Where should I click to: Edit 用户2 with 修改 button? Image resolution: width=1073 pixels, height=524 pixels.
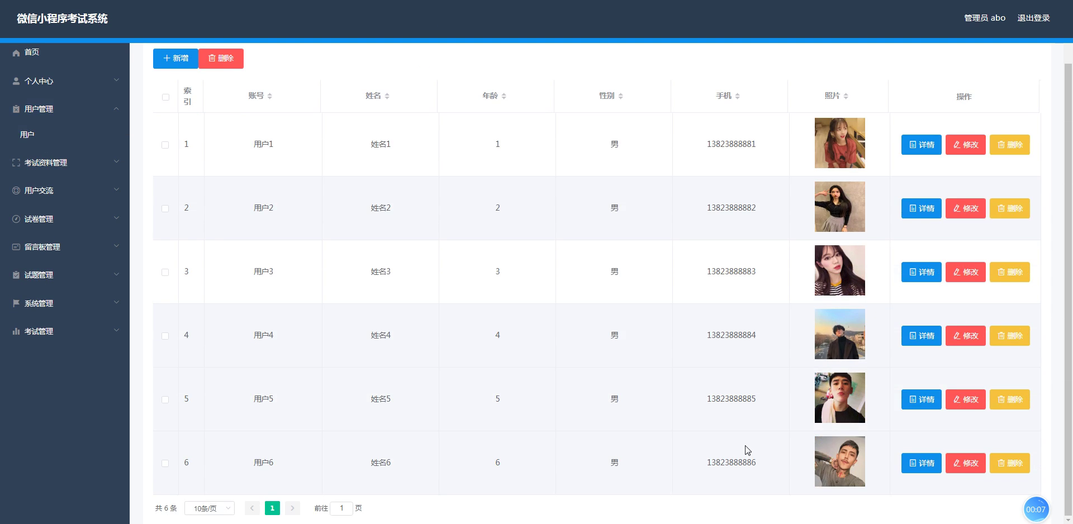[x=965, y=208]
